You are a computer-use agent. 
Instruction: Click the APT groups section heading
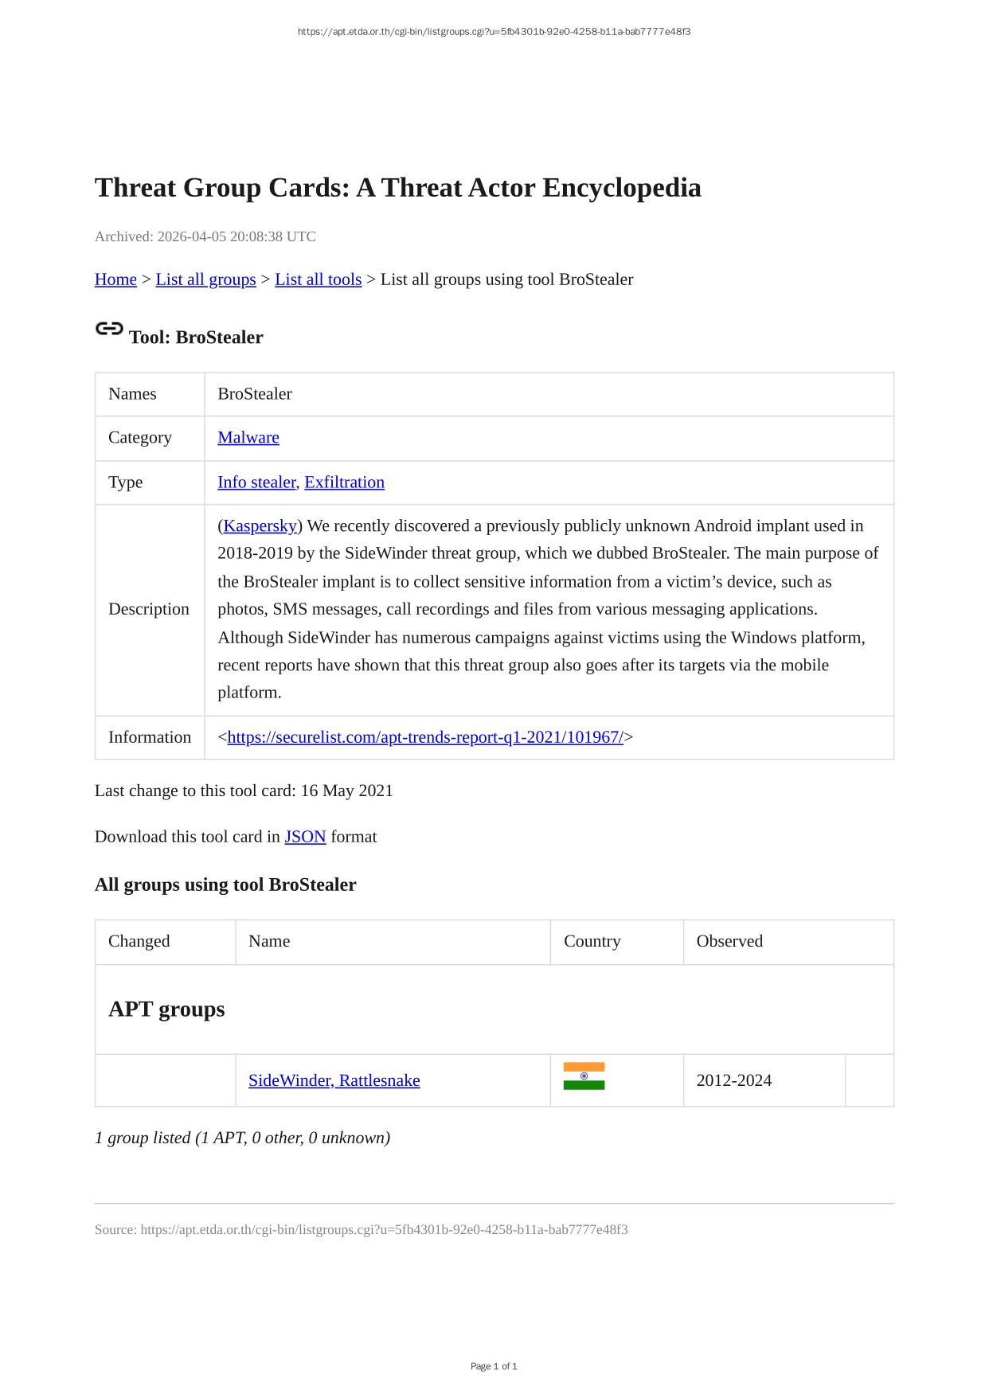[x=166, y=1009]
